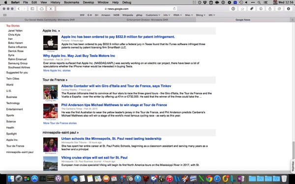Open Apple patent infringement headline
This screenshot has width=295, height=184.
pyautogui.click(x=118, y=37)
